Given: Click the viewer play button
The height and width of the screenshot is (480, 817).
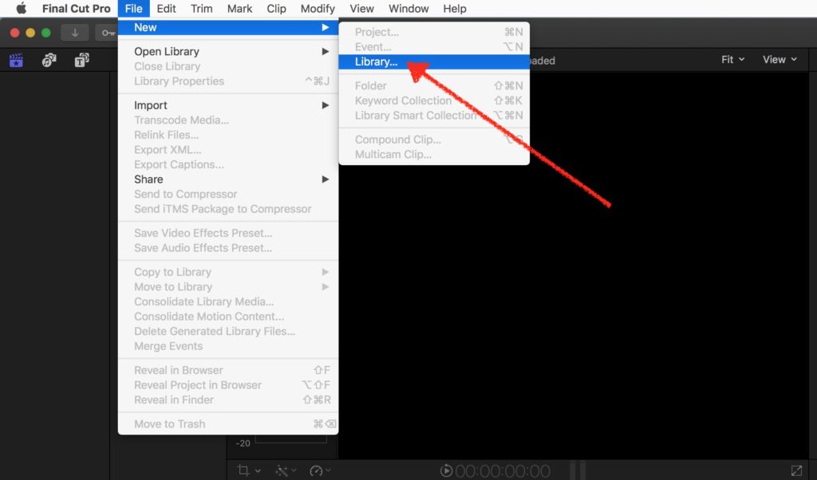Looking at the screenshot, I should click(x=446, y=470).
